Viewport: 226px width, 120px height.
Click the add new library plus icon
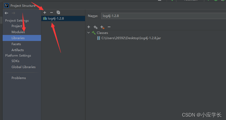(45, 13)
